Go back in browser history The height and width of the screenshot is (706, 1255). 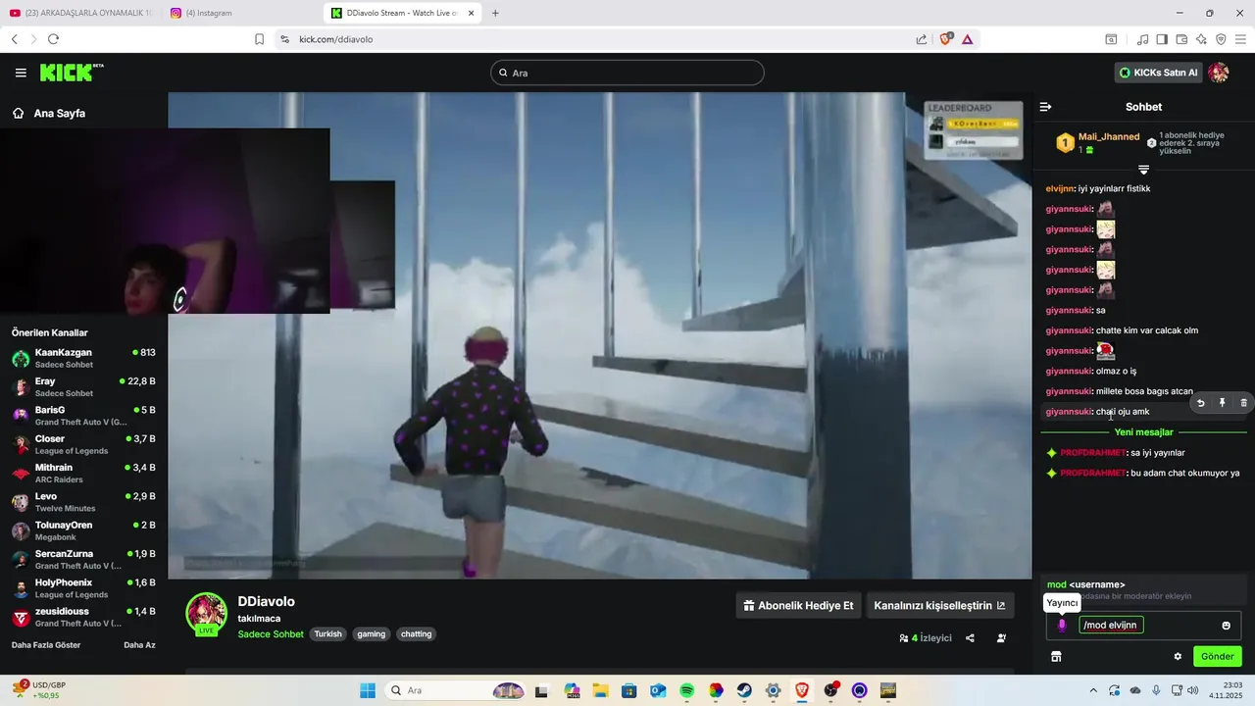(x=15, y=39)
